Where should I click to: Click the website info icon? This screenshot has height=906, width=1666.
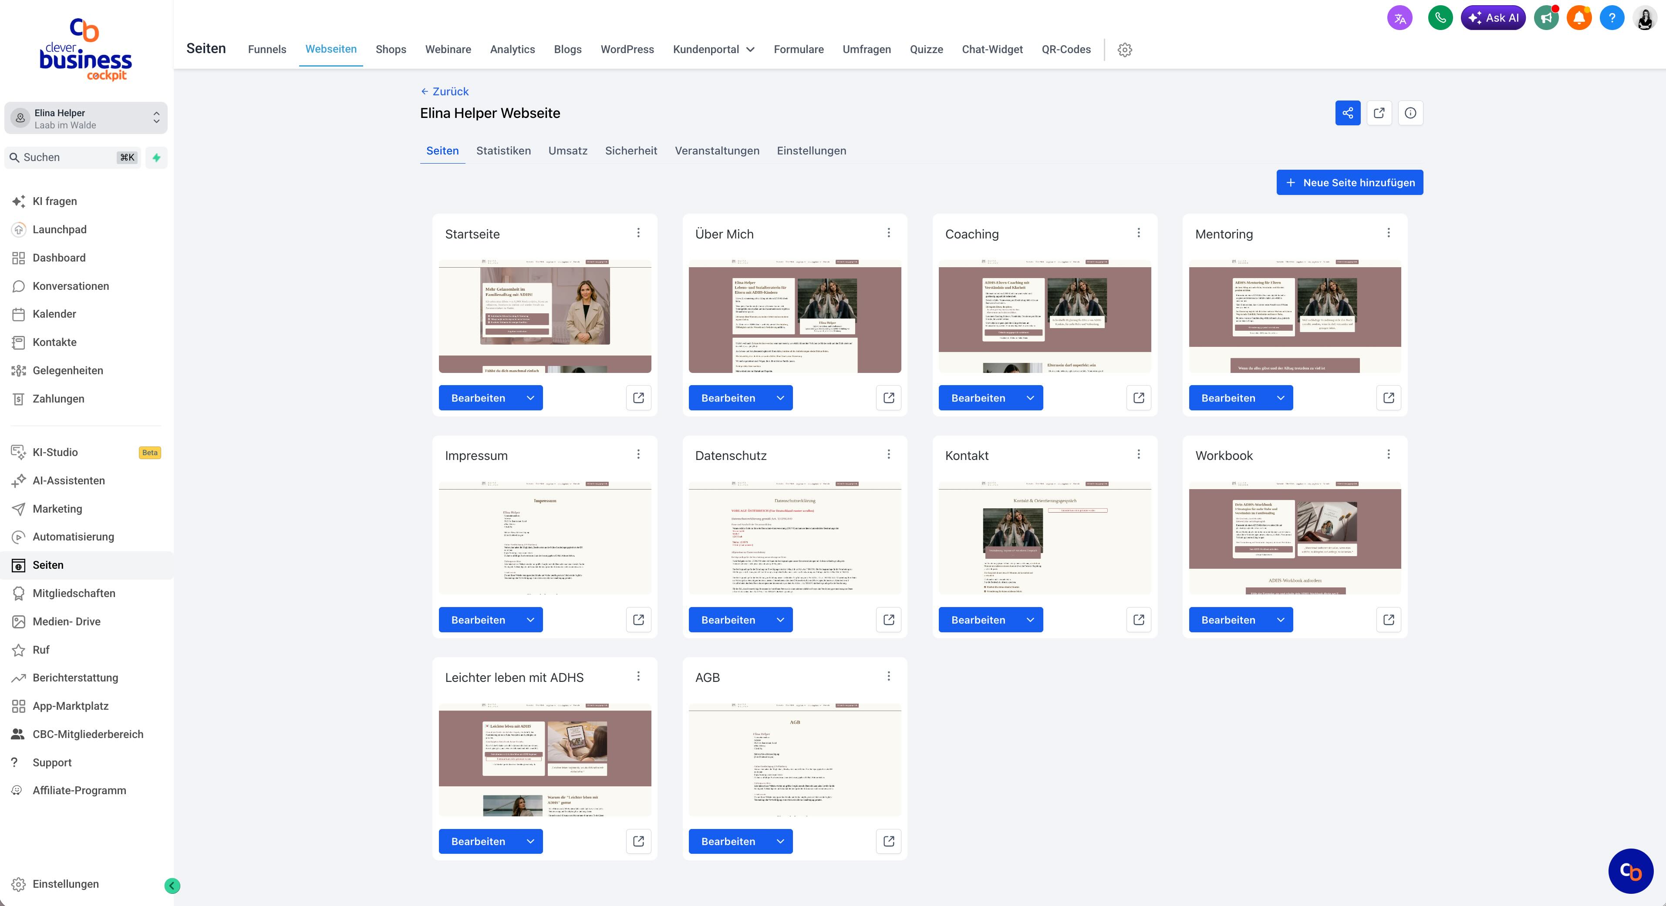(x=1410, y=113)
